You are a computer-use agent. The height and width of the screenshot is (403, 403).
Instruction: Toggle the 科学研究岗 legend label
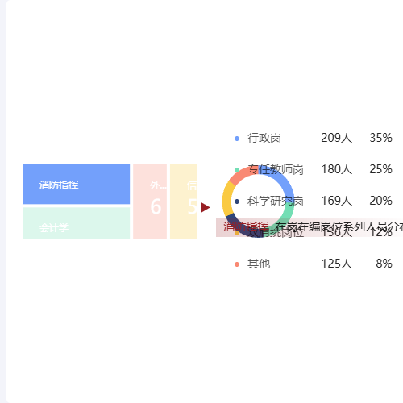click(x=275, y=201)
